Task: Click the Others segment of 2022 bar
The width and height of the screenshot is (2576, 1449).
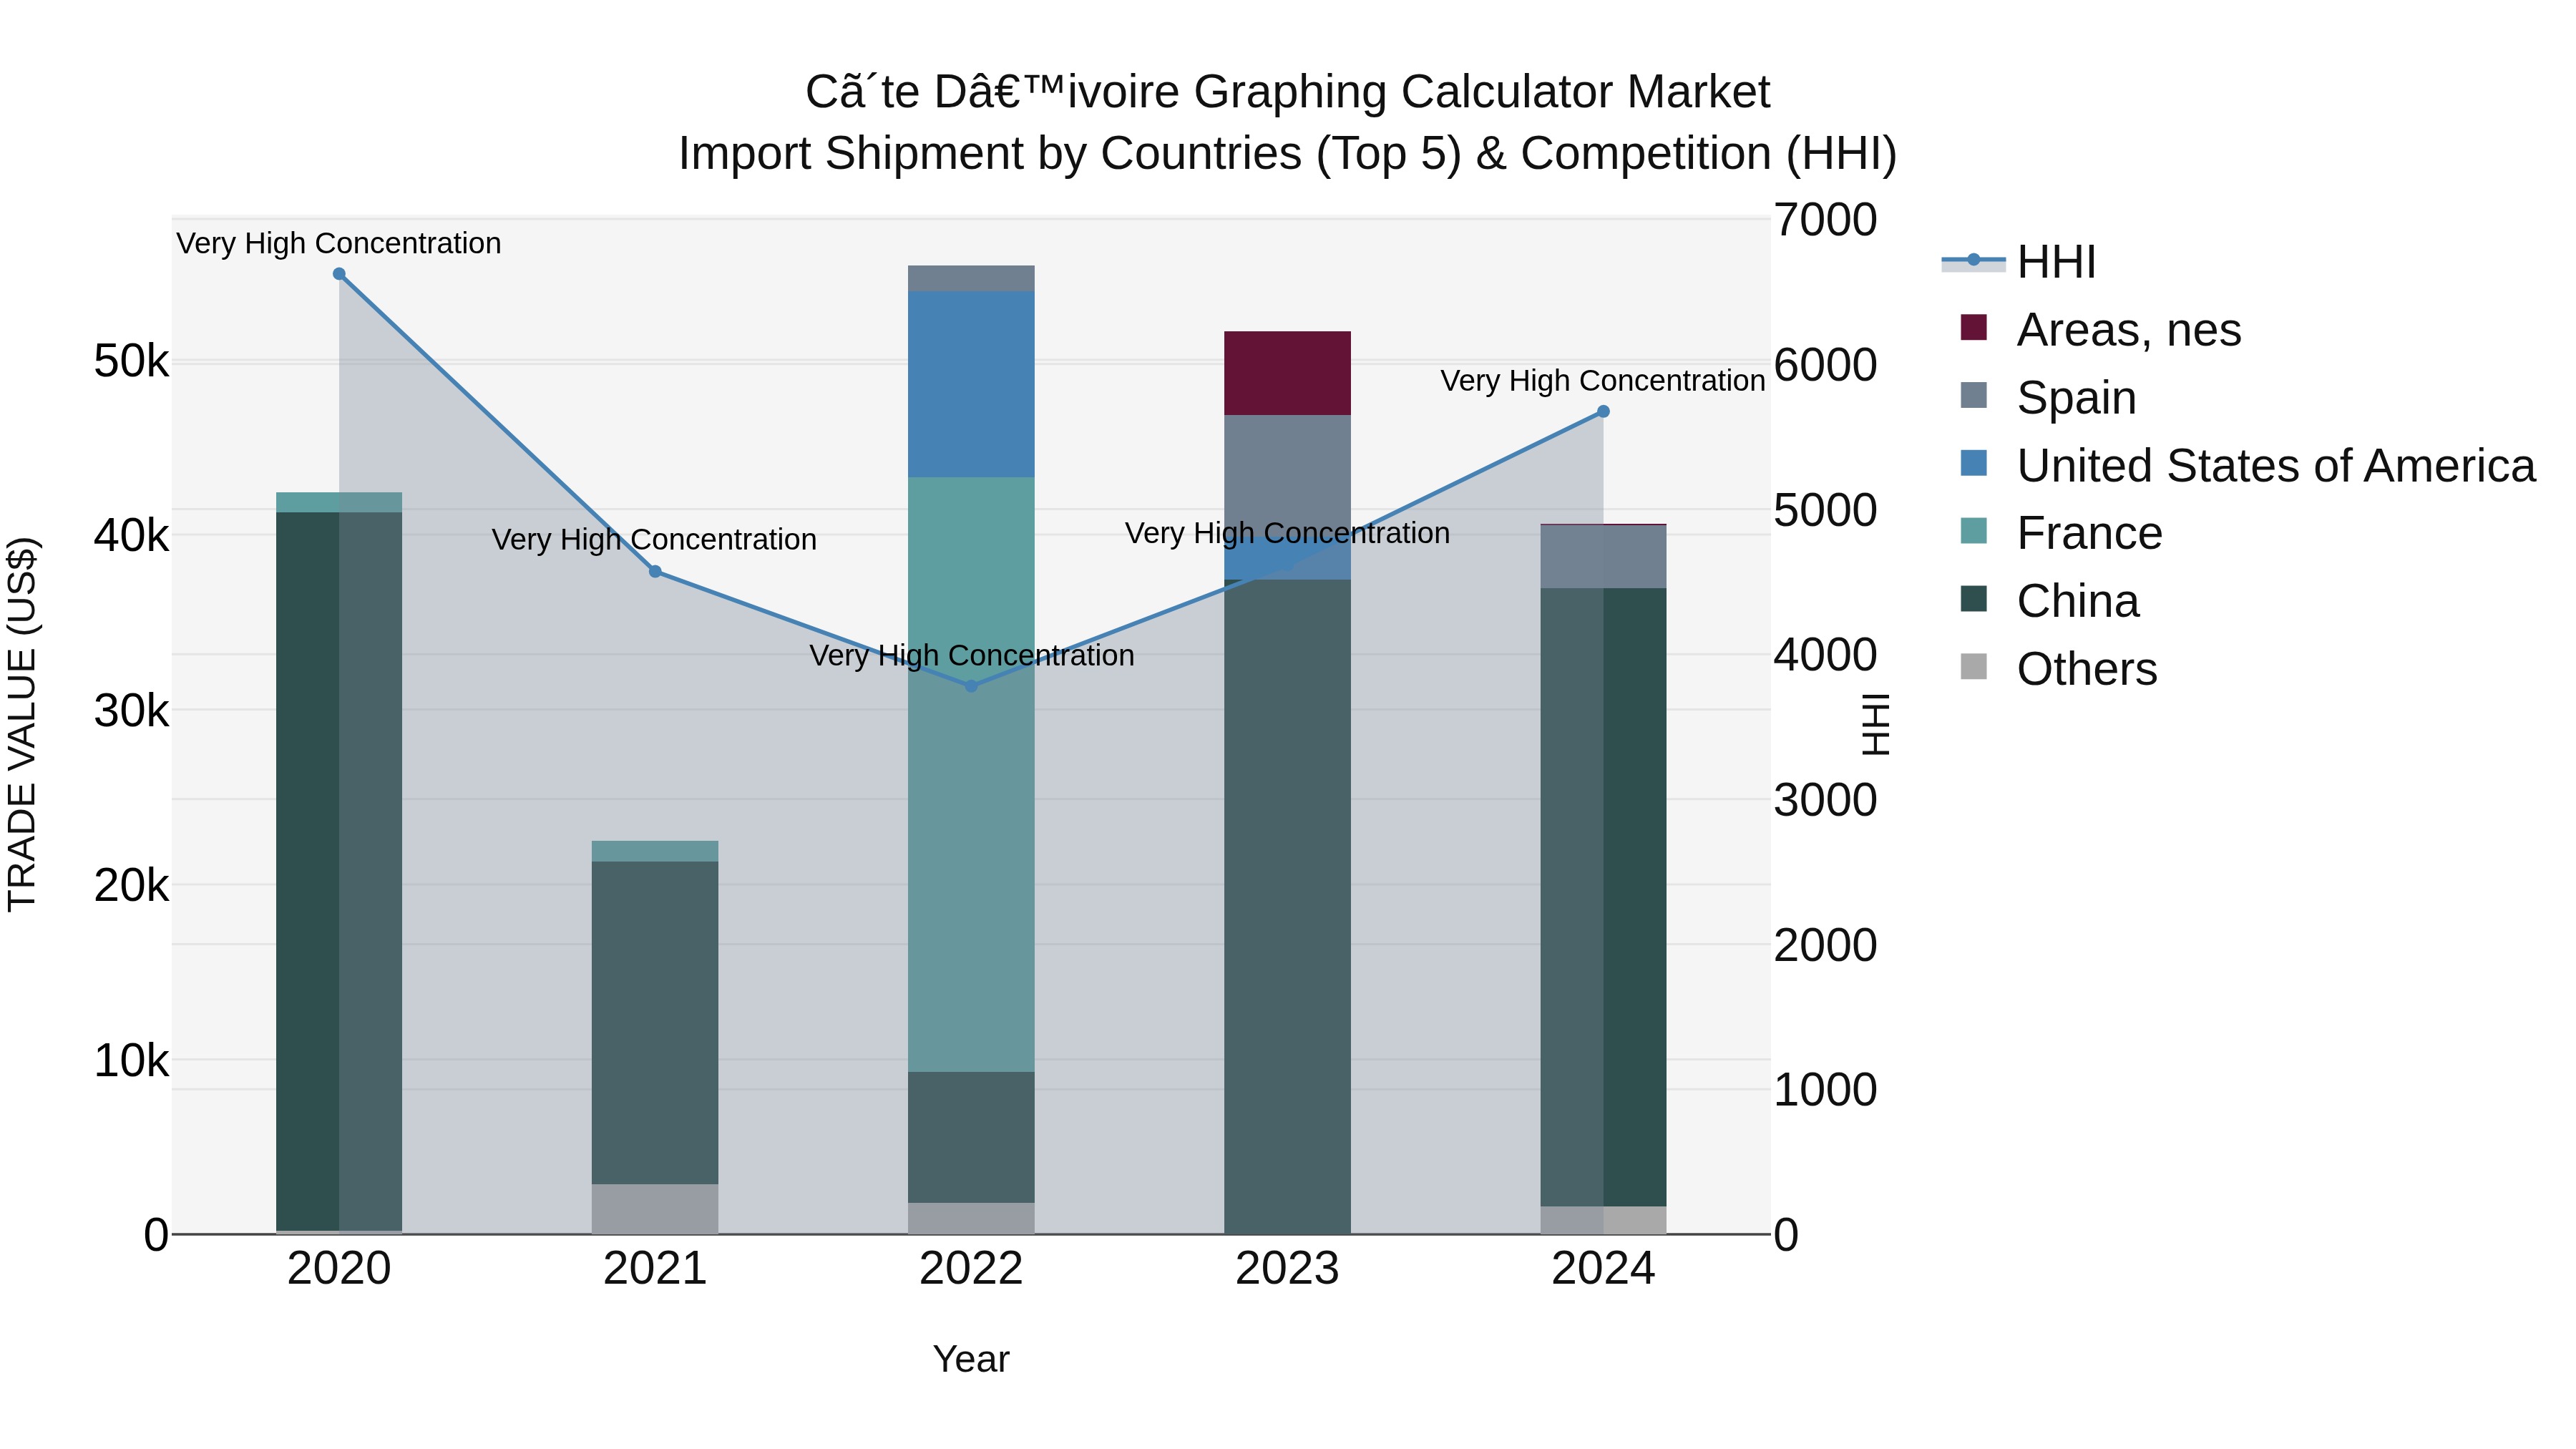Action: [971, 1218]
